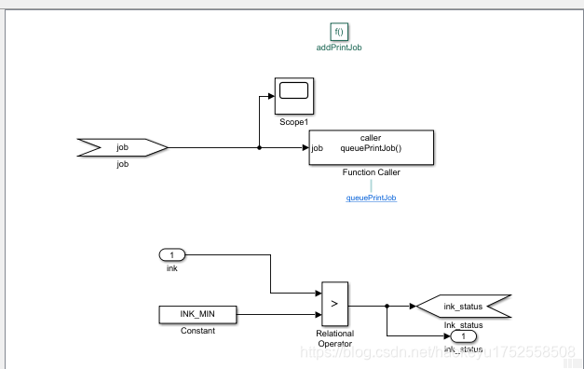This screenshot has width=584, height=369.
Task: Click the Relational Operator label
Action: [334, 338]
